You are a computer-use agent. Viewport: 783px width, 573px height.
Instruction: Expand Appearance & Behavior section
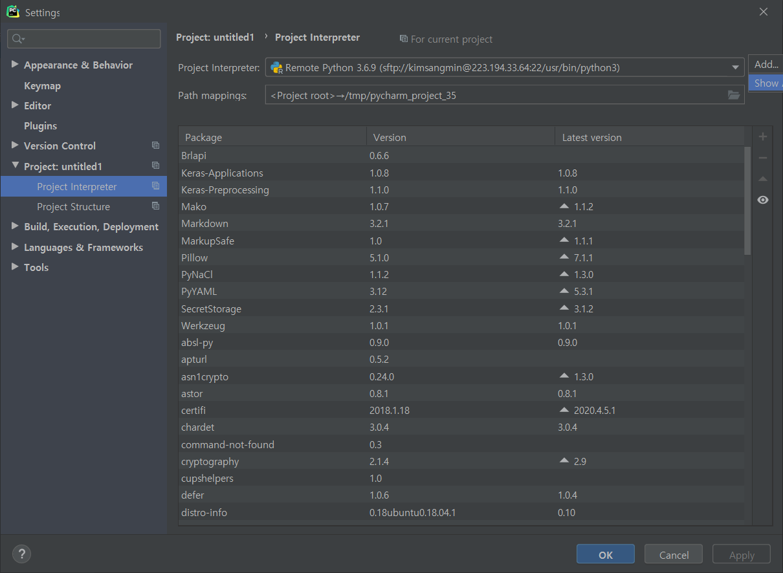click(15, 65)
